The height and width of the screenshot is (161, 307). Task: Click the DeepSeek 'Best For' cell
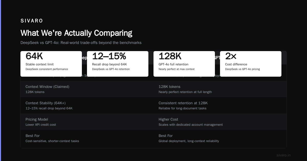87,138
